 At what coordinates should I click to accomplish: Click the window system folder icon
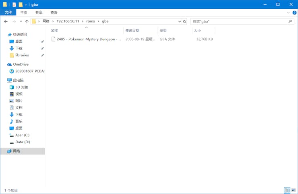click(5, 4)
